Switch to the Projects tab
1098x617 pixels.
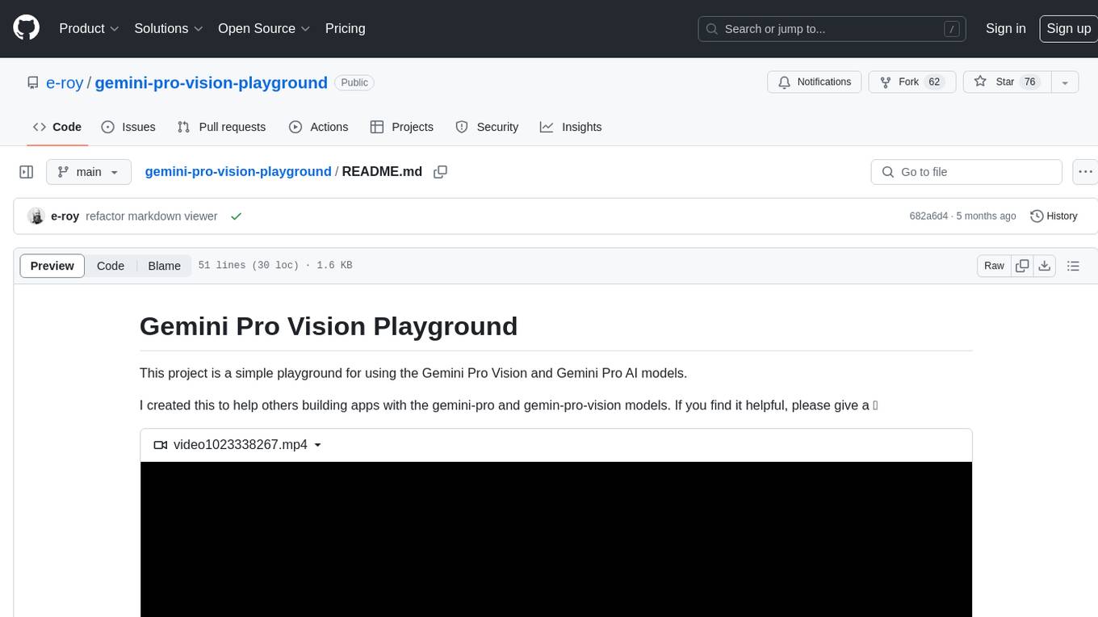pyautogui.click(x=402, y=127)
